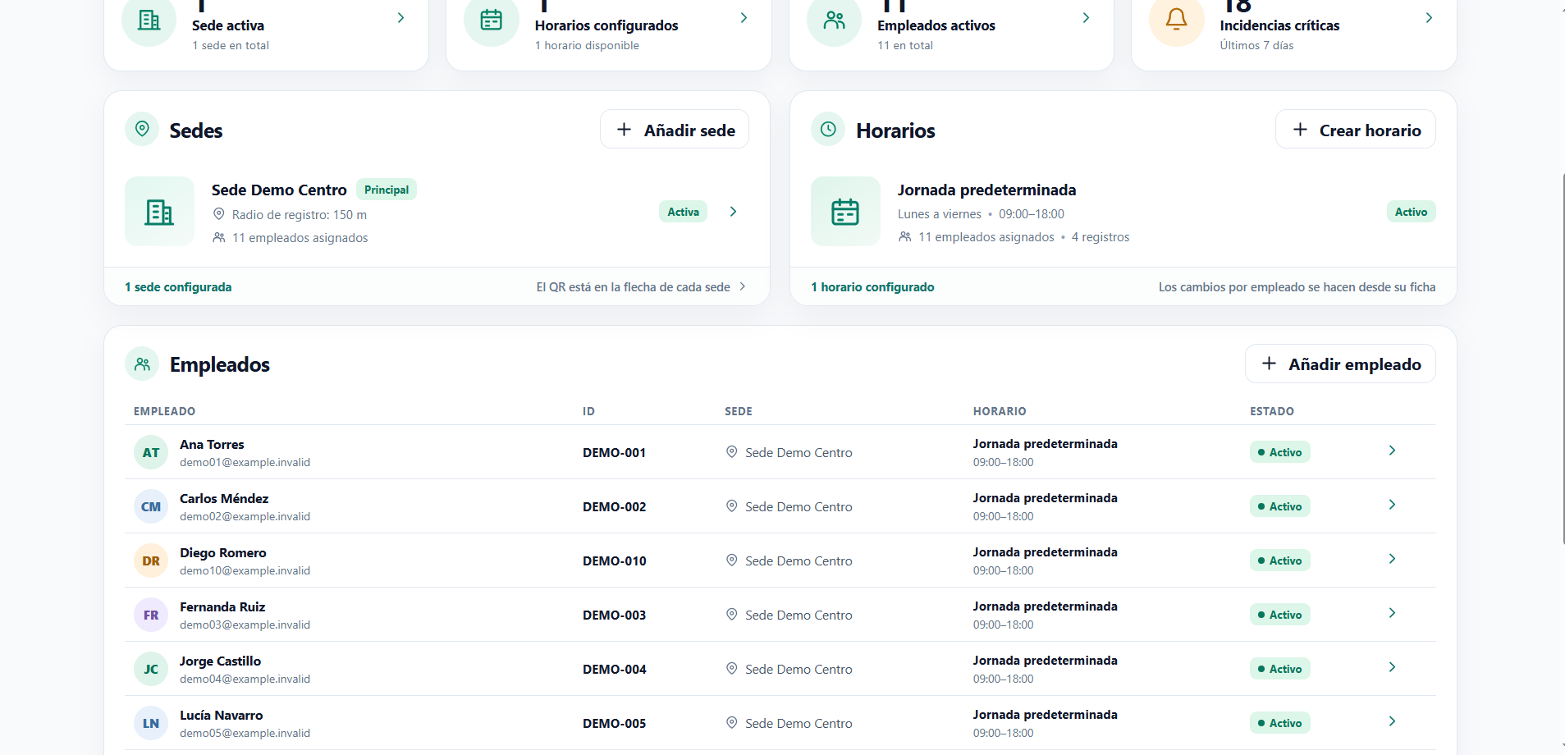
Task: Click the DR avatar for Diego Romero
Action: [x=151, y=561]
